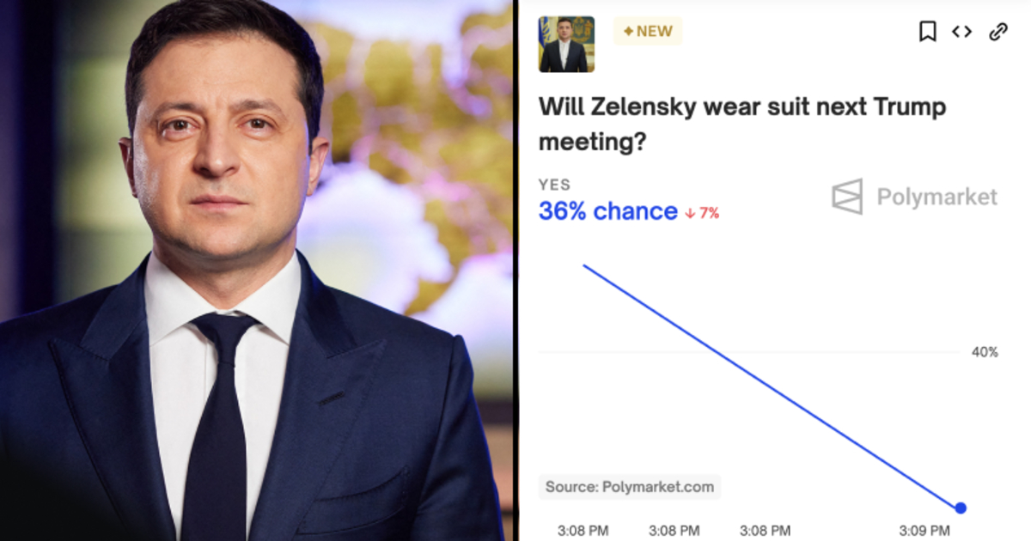The image size is (1031, 541).
Task: Bookmark this market with the bookmark icon
Action: (927, 32)
